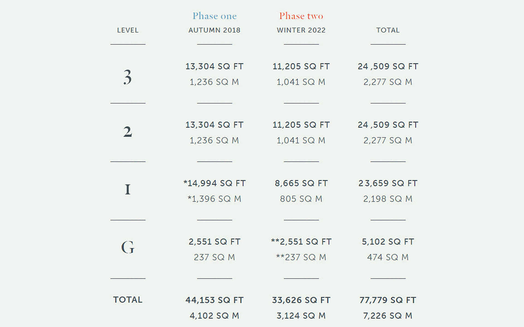Image resolution: width=524 pixels, height=327 pixels.
Task: Click the large level "2" row numeral
Action: tap(127, 132)
